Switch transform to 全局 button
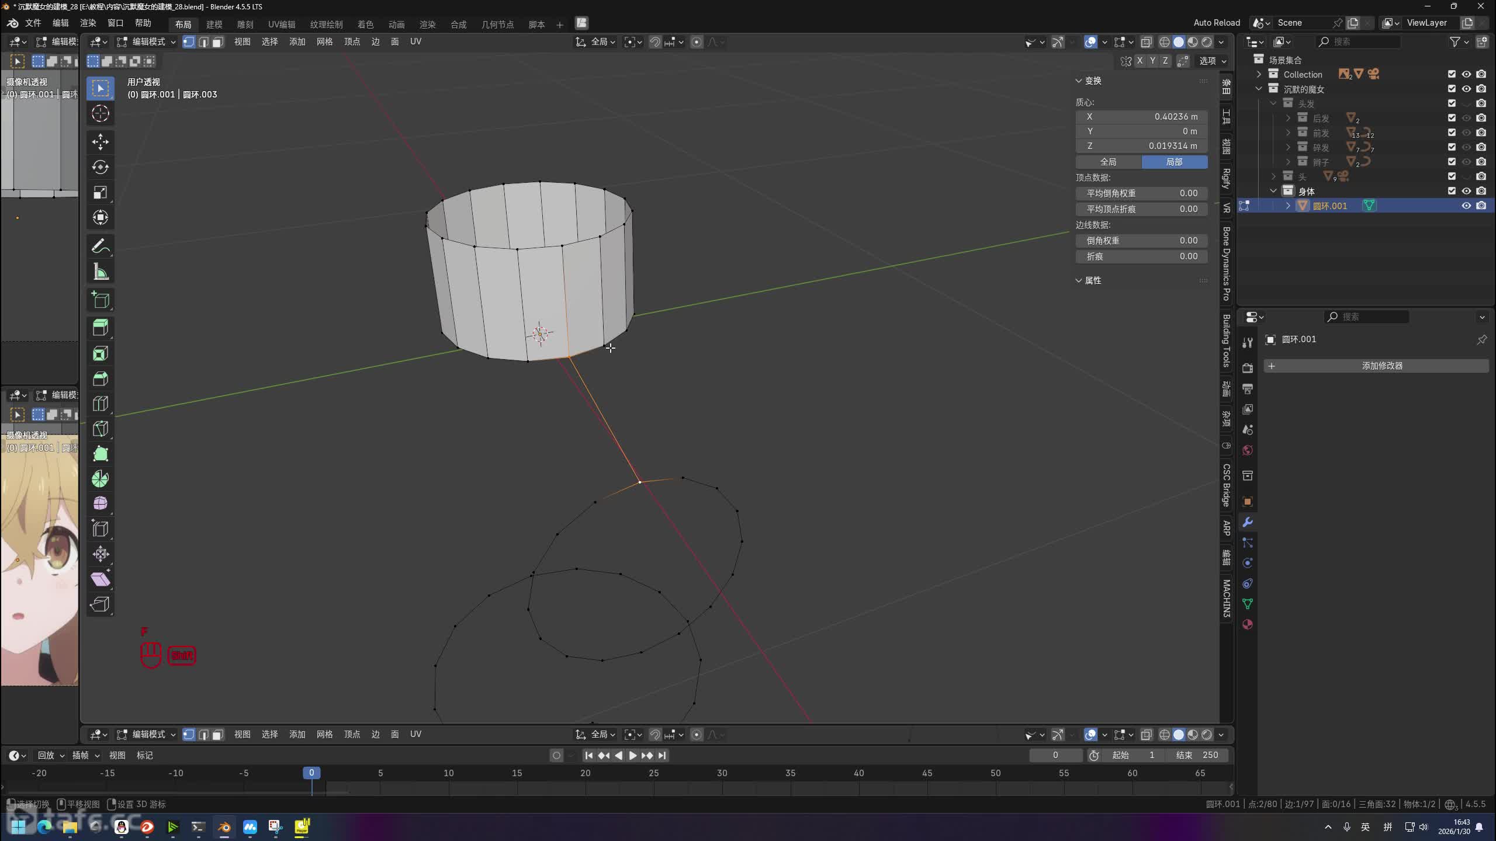 pos(1108,162)
